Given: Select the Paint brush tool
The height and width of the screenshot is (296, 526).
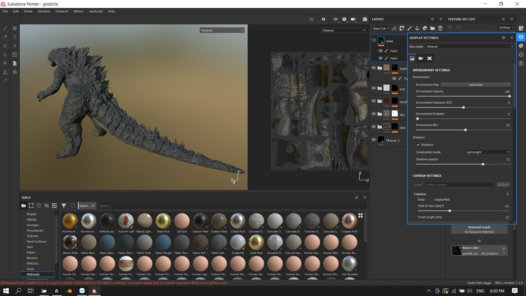Looking at the screenshot, I should pos(5,28).
